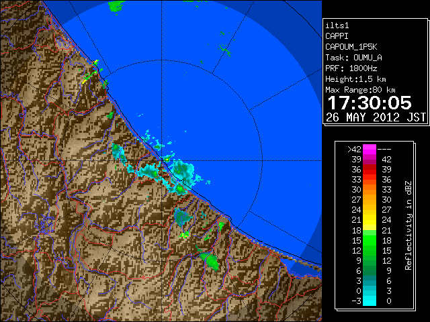
Task: Click the magenta >42 dBZ color swatch
Action: pyautogui.click(x=370, y=149)
